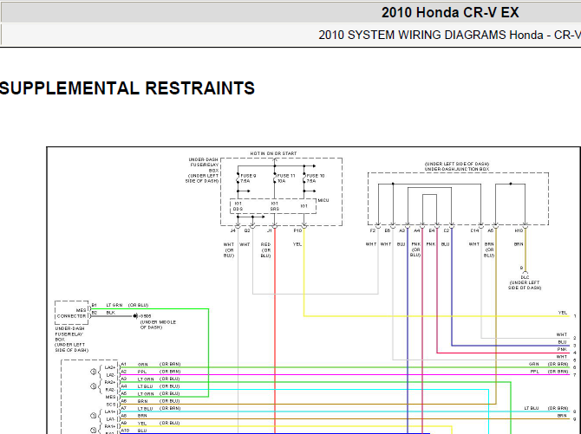Click connector pin label 'C14'
Screen dimensions: 581x434
(474, 230)
